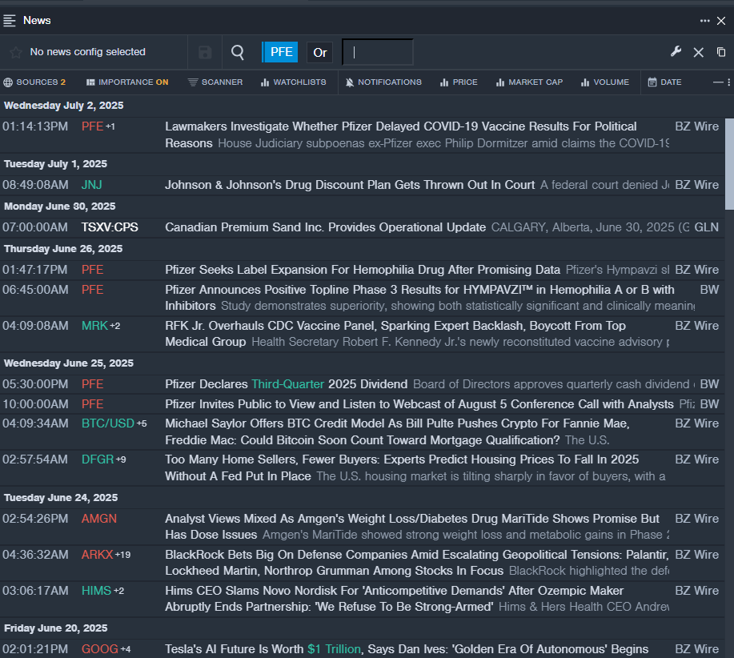Click the scrollbar thumb of news list

coord(729,164)
